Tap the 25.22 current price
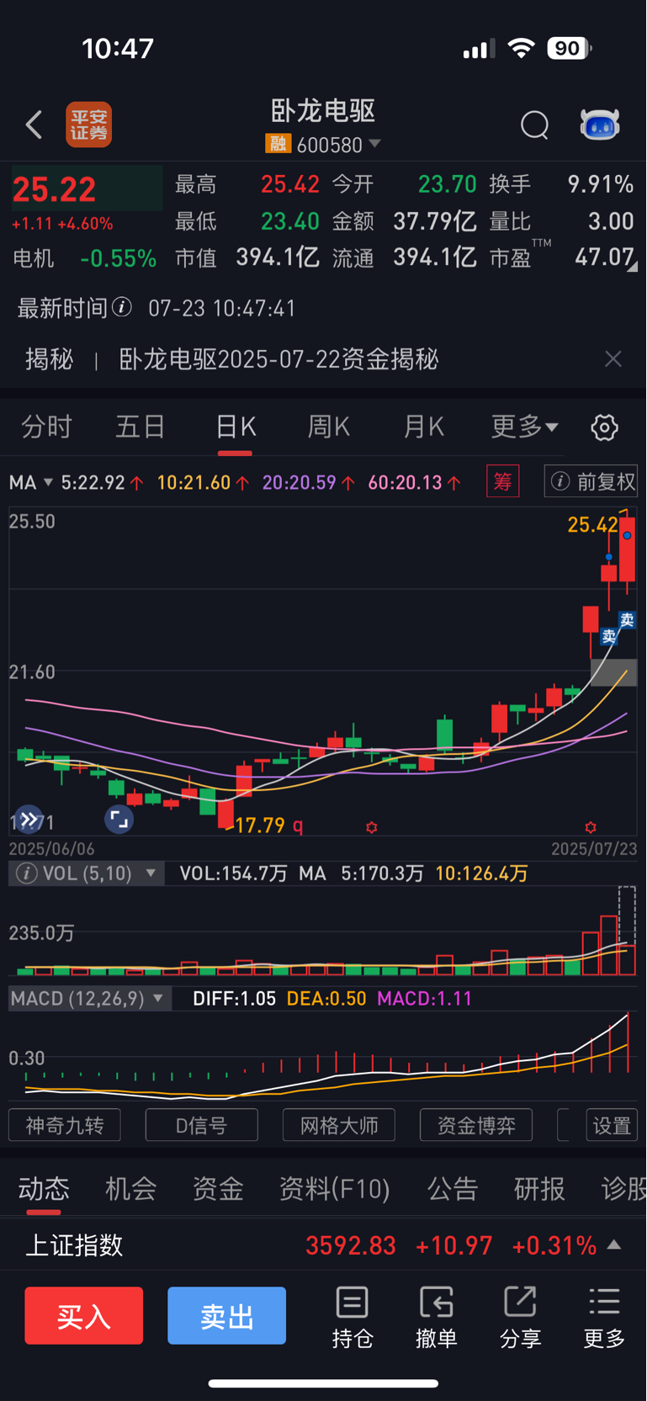The image size is (647, 1401). [54, 189]
